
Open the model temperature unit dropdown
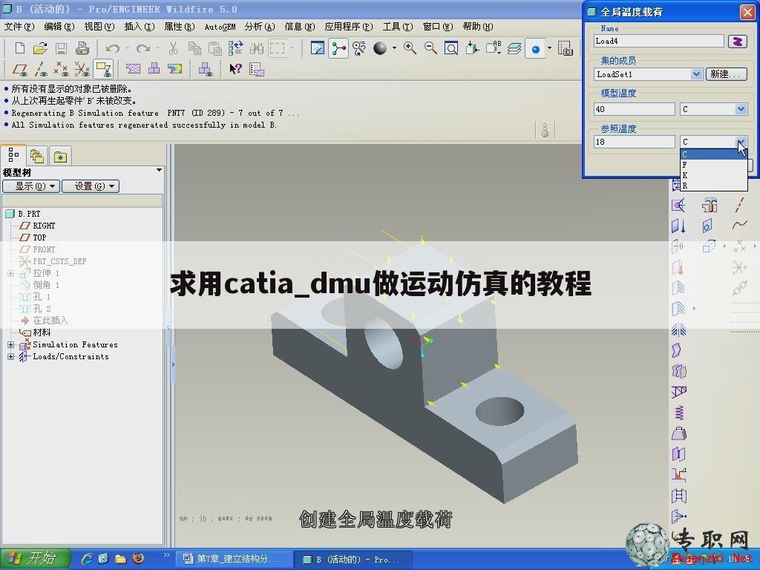741,109
